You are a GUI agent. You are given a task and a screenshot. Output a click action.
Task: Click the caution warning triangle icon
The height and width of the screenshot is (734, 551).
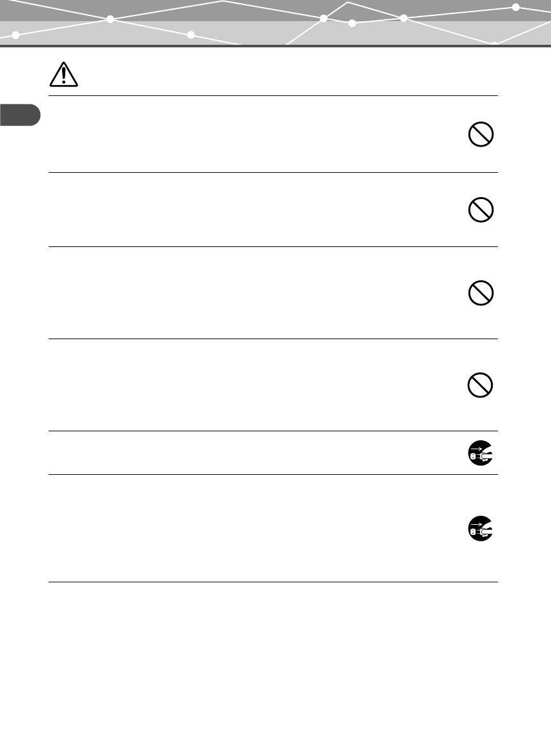64,74
